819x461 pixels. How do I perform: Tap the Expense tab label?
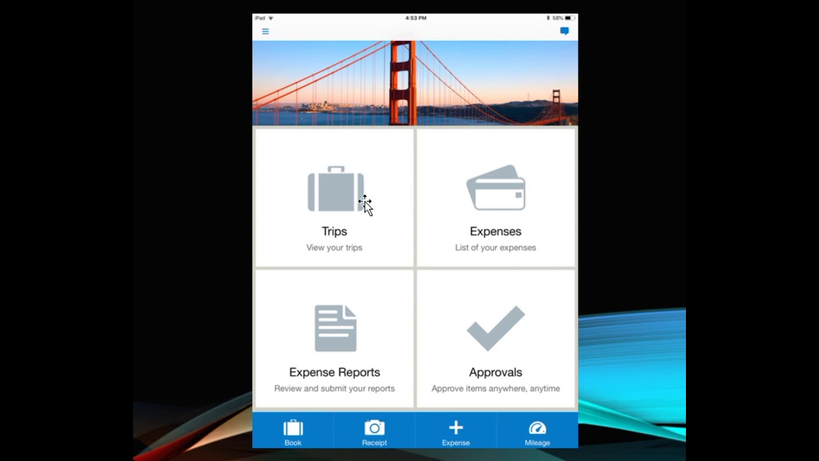pos(456,442)
